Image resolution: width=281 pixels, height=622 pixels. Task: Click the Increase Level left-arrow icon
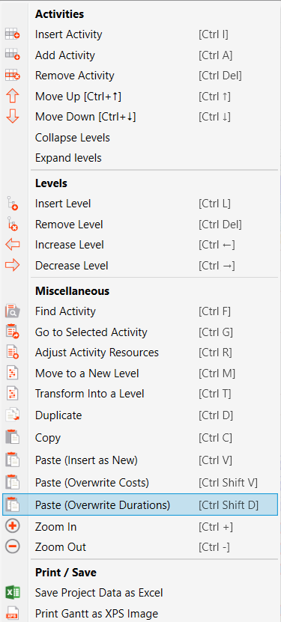pyautogui.click(x=13, y=245)
